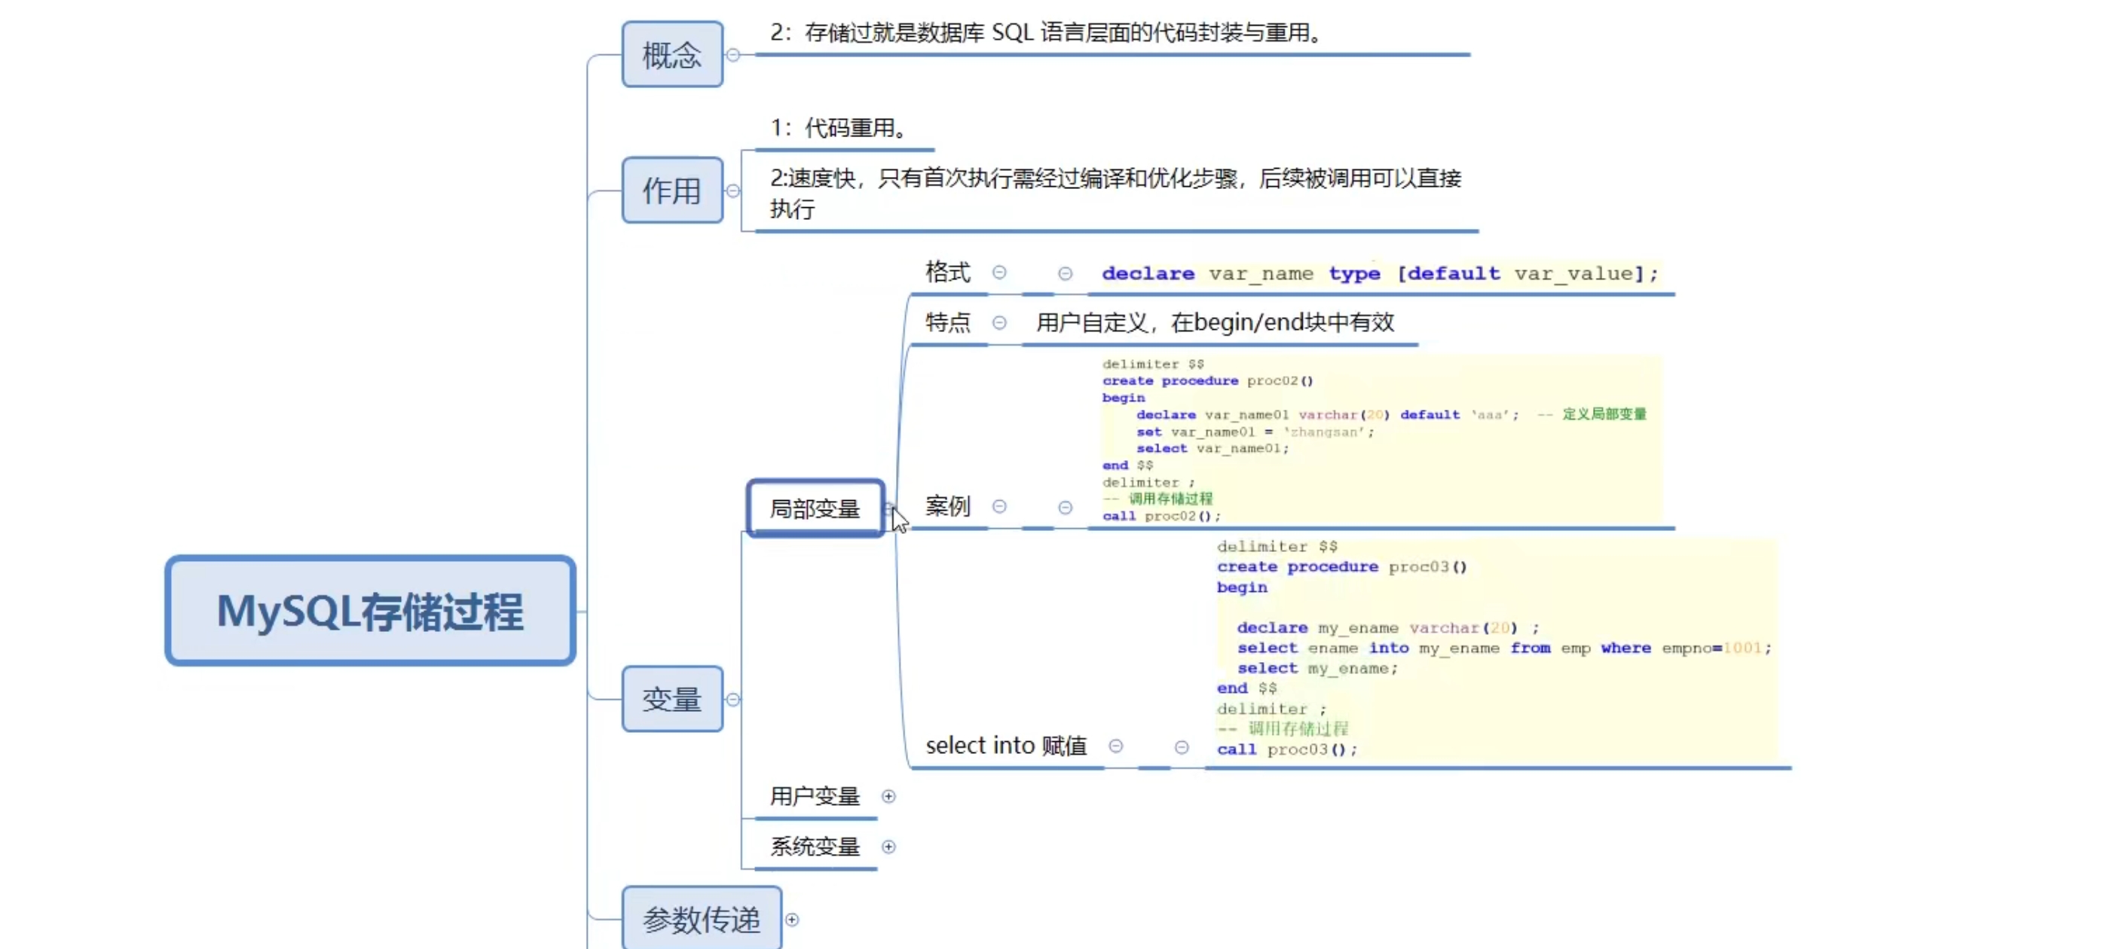Expand the 参数传递 node plus icon
Image resolution: width=2110 pixels, height=949 pixels.
792,920
